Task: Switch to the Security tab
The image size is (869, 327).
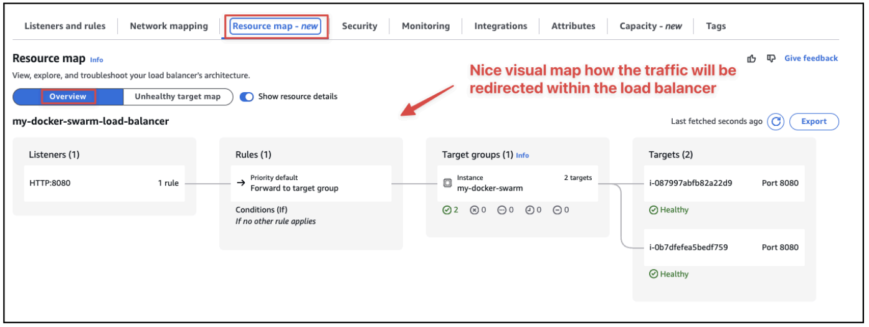Action: tap(359, 26)
